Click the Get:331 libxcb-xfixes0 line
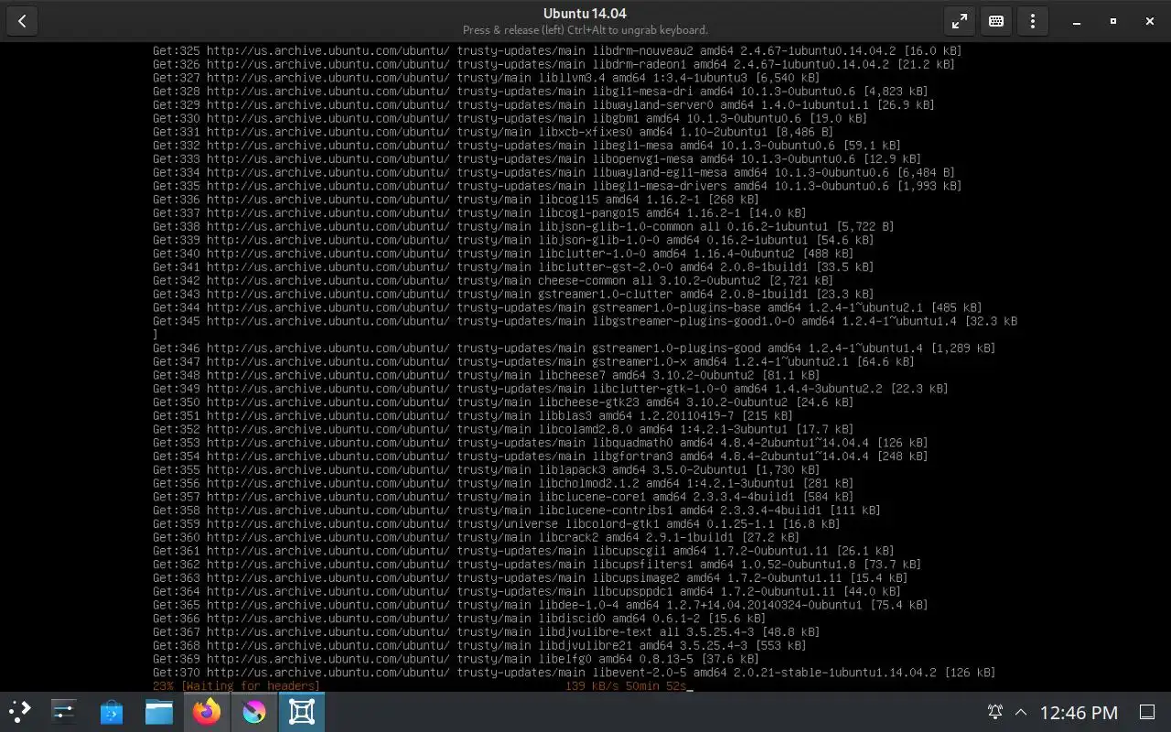 coord(493,132)
